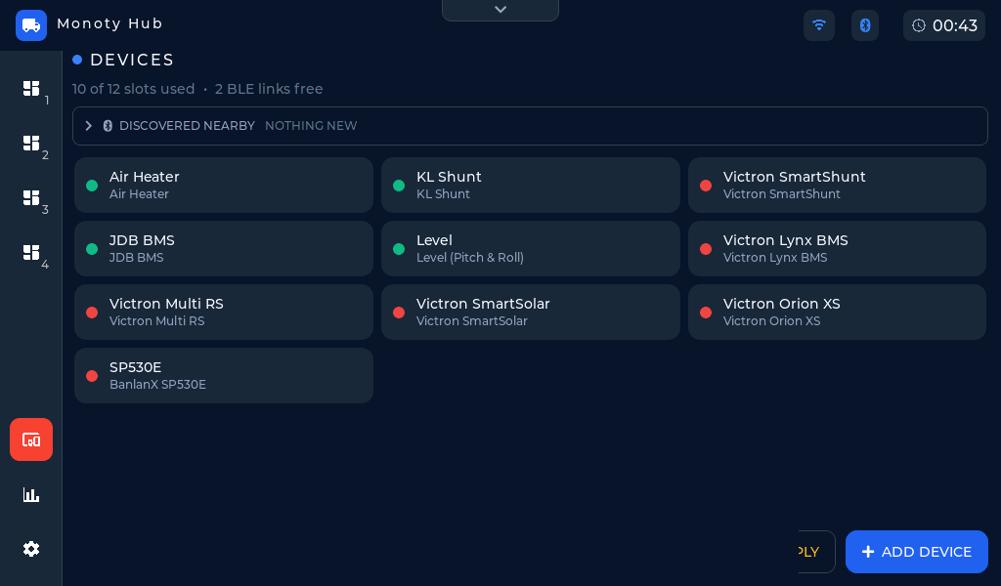Open the Wi-Fi status icon
The width and height of the screenshot is (1001, 586).
tap(819, 25)
